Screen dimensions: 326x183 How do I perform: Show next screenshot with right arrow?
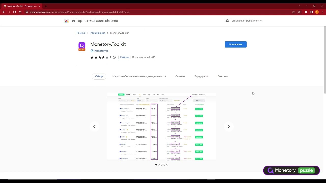pyautogui.click(x=229, y=127)
